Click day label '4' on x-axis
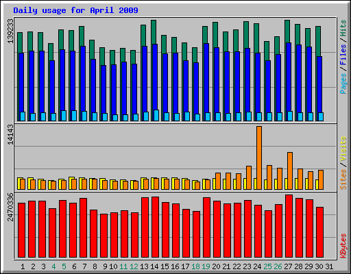This screenshot has height=274, width=351. [x=53, y=266]
